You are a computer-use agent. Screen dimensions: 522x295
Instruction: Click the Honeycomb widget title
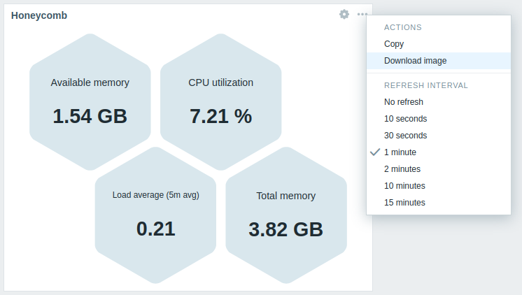pyautogui.click(x=39, y=15)
